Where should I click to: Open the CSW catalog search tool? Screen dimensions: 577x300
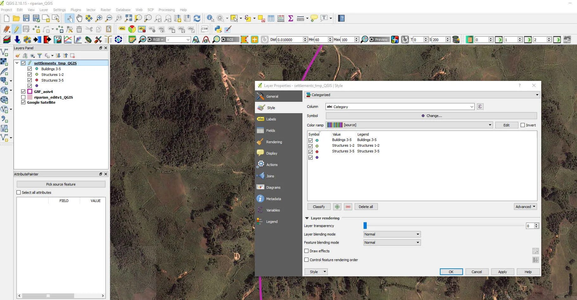coord(205,29)
